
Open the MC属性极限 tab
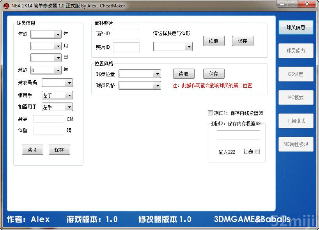[296, 145]
